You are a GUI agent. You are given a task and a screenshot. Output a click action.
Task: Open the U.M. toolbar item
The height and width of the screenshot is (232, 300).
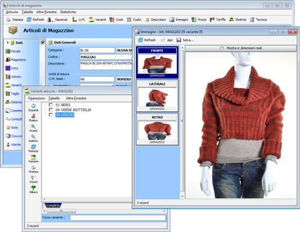point(79,20)
